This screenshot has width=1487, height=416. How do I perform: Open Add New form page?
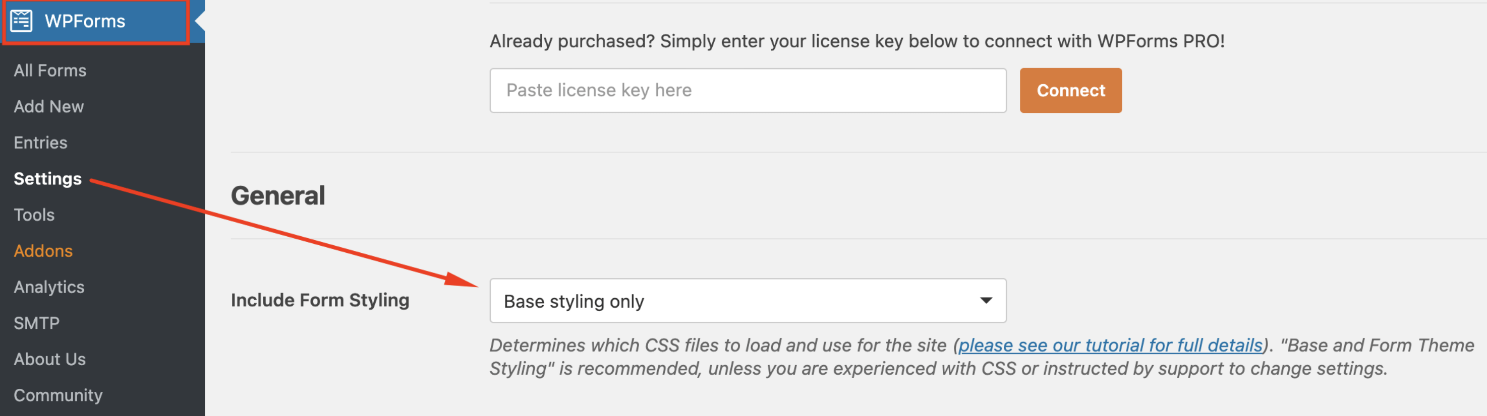[x=49, y=107]
